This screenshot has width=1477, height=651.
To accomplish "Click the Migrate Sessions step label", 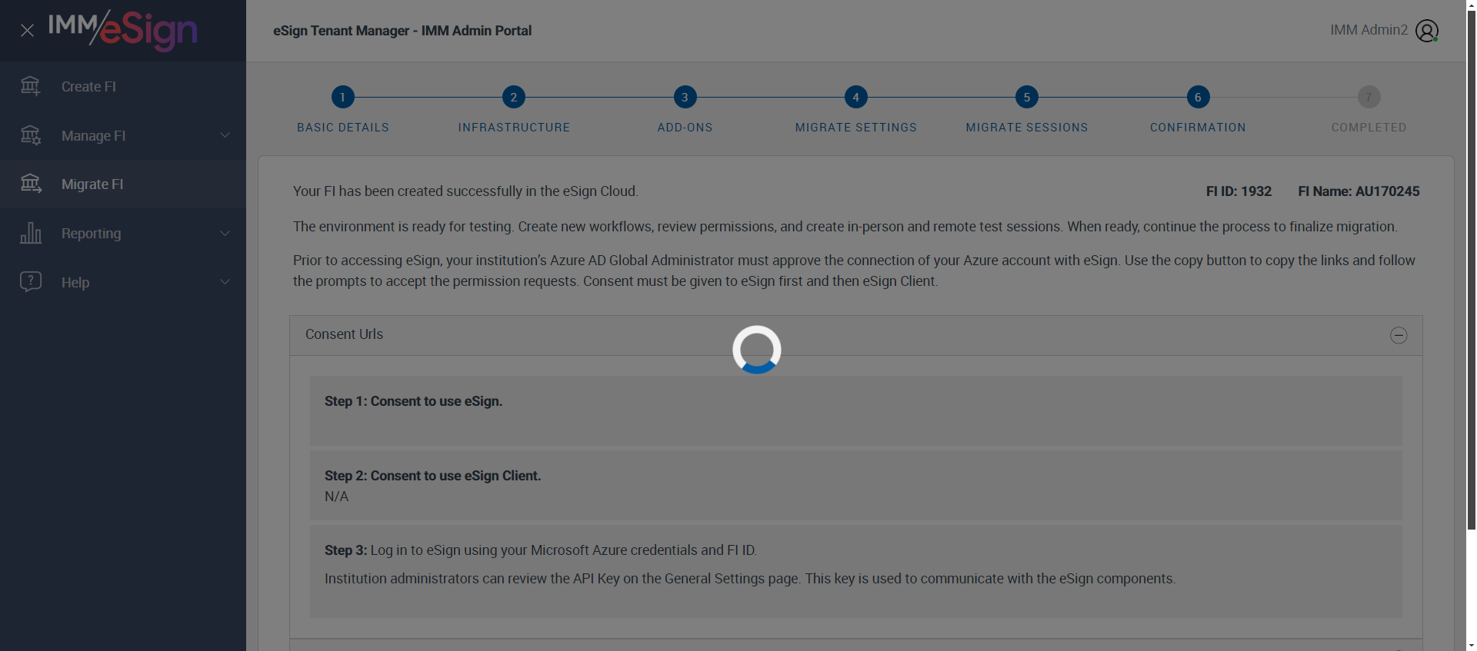I will click(1027, 128).
